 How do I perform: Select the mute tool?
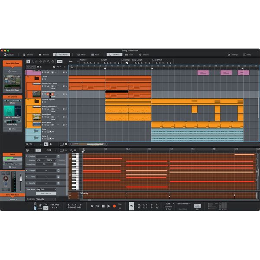coord(45,62)
